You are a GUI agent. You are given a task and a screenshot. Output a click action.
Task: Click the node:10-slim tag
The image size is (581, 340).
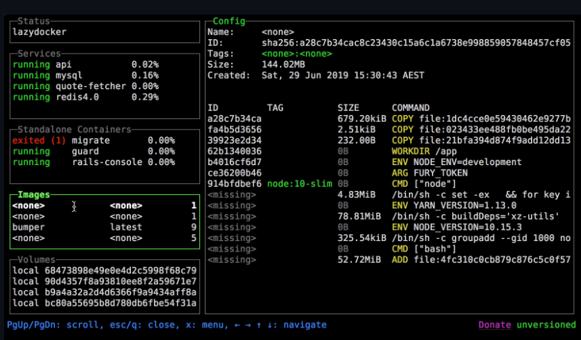pos(300,184)
